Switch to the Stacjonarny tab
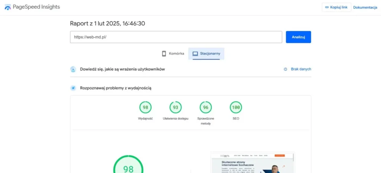The width and height of the screenshot is (381, 173). pos(206,54)
